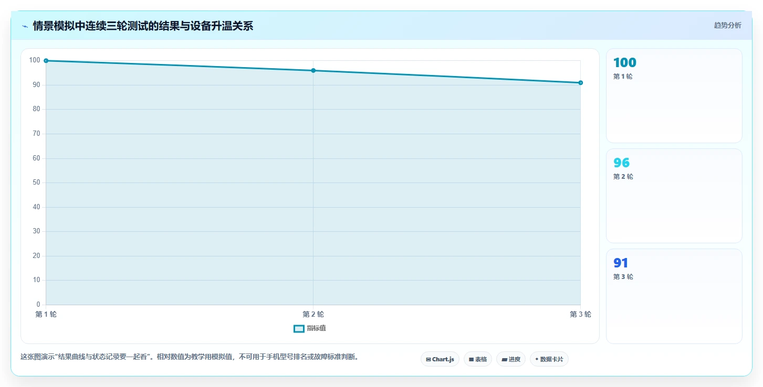Click the 第 2 轮 x-axis label
Viewport: 763px width, 387px height.
[313, 314]
